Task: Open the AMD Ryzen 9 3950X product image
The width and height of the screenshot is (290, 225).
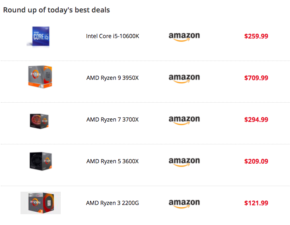Action: 40,77
